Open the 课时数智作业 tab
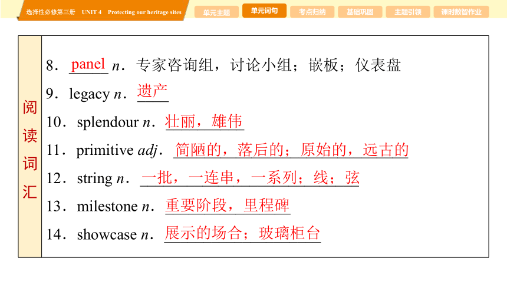Viewport: 507px width, 285px height. [x=461, y=12]
